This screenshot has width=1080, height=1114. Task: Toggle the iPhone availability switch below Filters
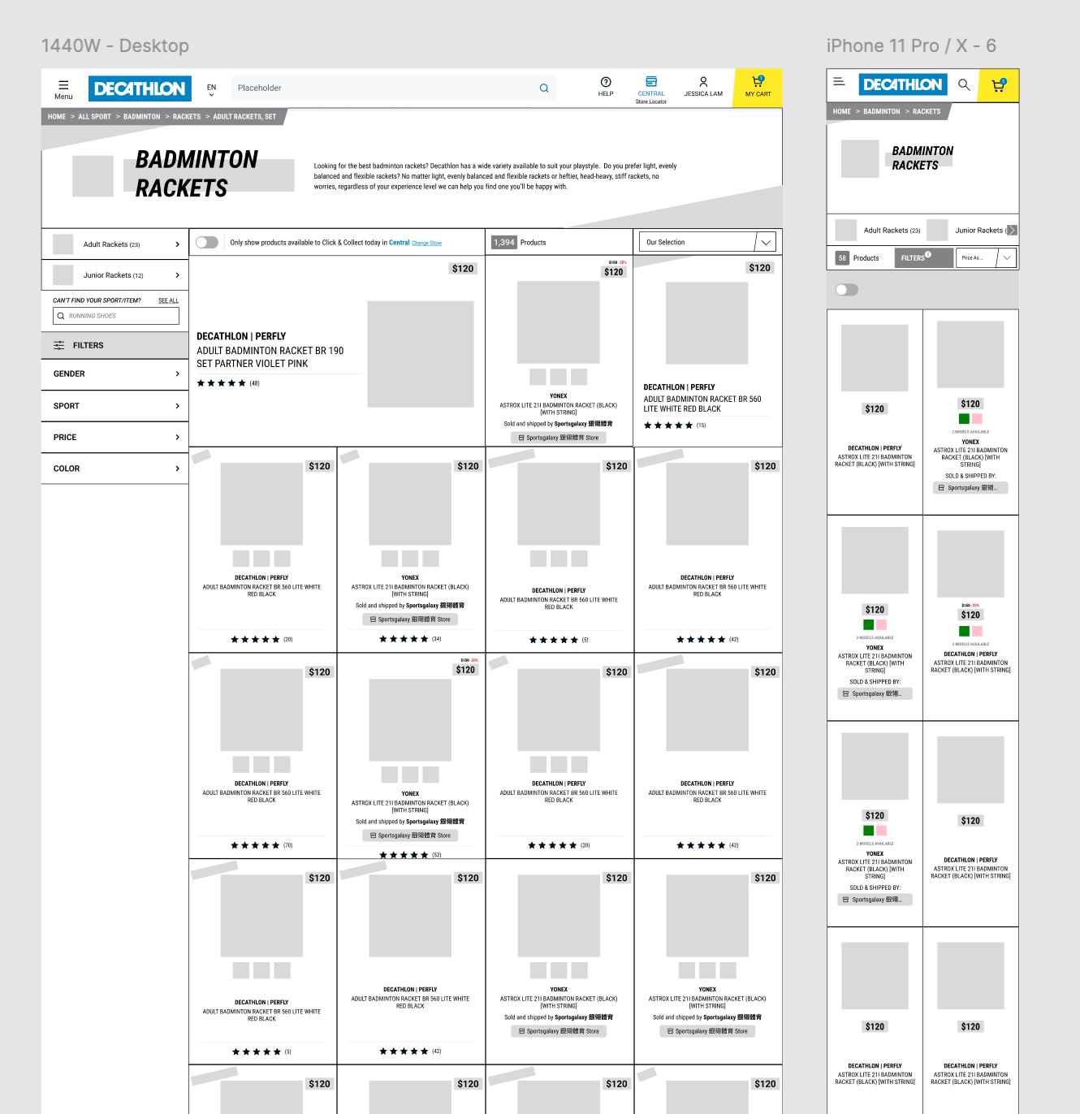click(847, 290)
